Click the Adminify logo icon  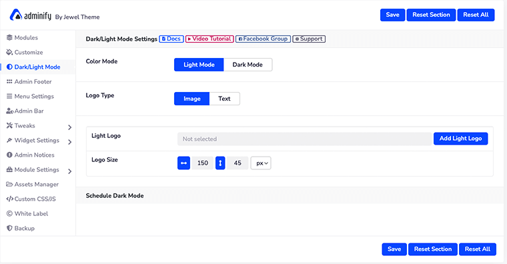[x=15, y=15]
